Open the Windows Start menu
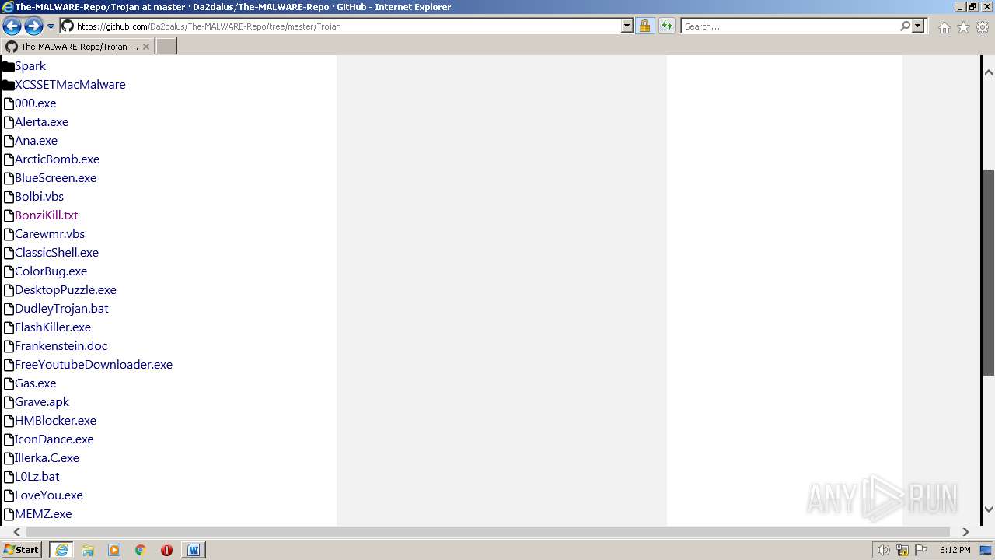This screenshot has height=560, width=995. (x=22, y=550)
